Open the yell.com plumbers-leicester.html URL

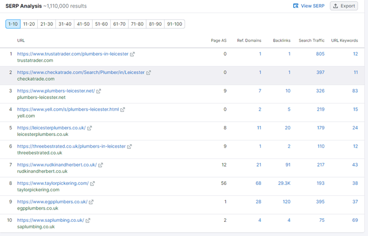(x=68, y=109)
